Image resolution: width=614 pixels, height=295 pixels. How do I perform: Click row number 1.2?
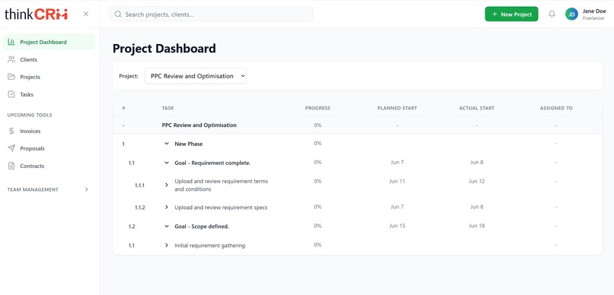[132, 227]
